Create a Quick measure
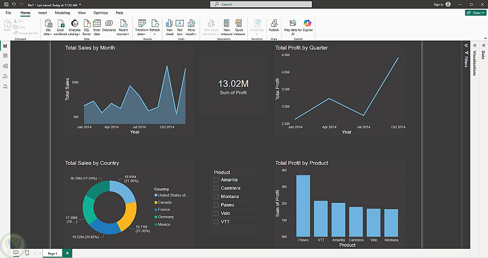Image resolution: width=488 pixels, height=258 pixels. pyautogui.click(x=239, y=27)
